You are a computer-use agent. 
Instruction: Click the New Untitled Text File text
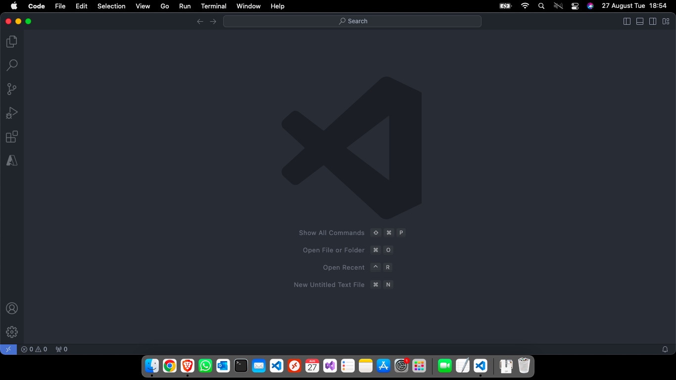coord(329,285)
